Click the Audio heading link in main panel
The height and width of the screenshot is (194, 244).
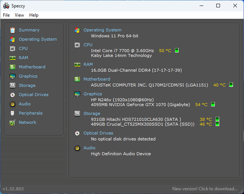89,148
